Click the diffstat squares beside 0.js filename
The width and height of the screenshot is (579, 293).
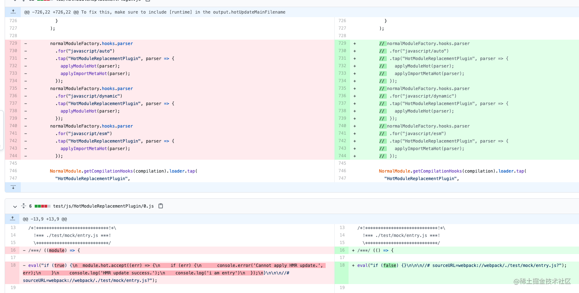[43, 206]
